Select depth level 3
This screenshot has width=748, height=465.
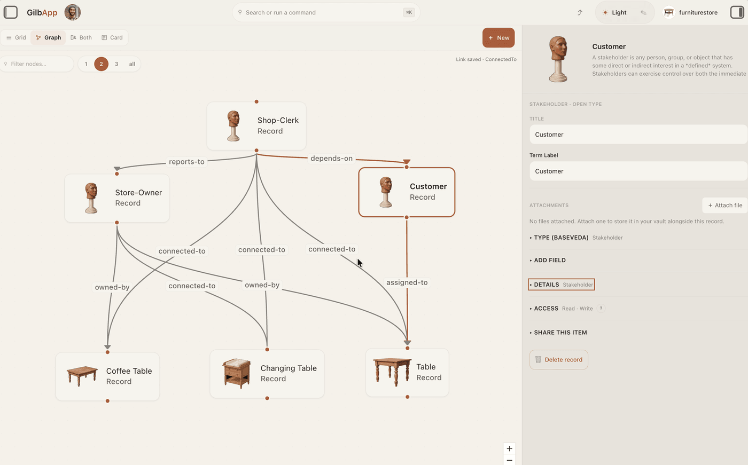(116, 64)
